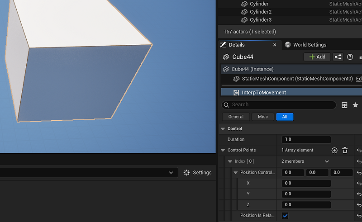Click the Details pencil icon
This screenshot has width=362, height=222.
point(223,45)
